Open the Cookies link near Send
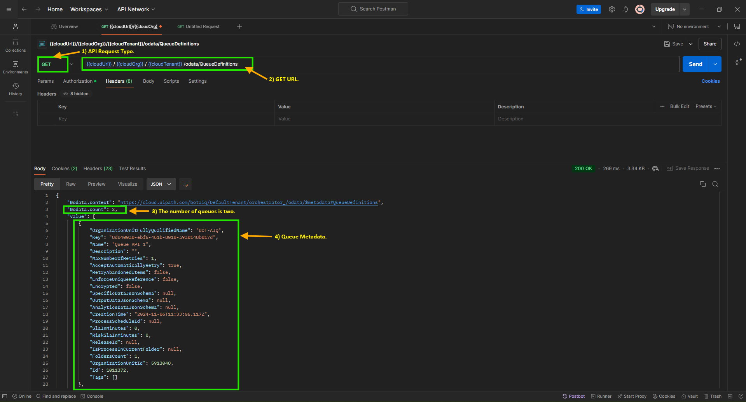The width and height of the screenshot is (746, 402). point(711,81)
